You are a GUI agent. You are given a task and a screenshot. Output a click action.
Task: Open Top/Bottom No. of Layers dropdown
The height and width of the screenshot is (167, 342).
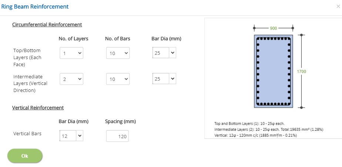71,53
